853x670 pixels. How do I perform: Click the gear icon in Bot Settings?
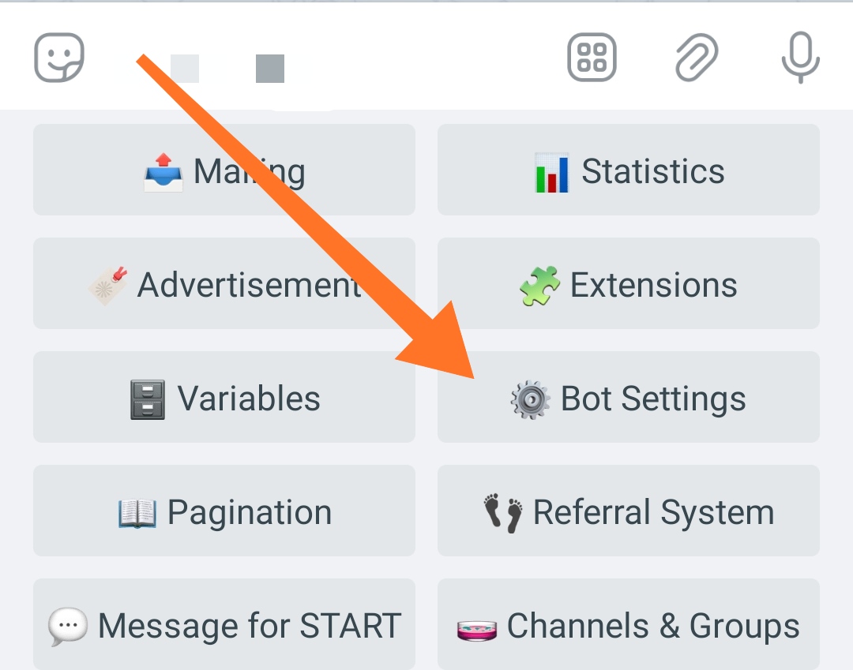(x=530, y=399)
